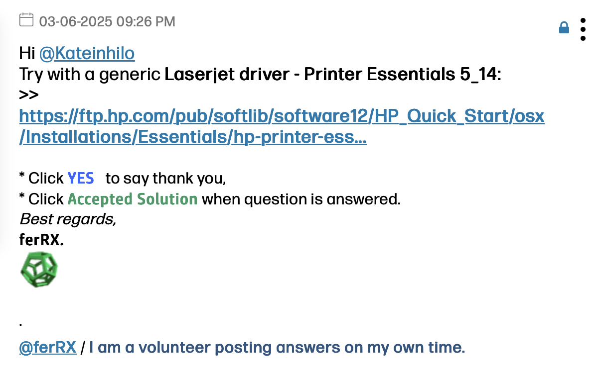
Task: Click the calendar icon beside the post date
Action: coord(26,20)
